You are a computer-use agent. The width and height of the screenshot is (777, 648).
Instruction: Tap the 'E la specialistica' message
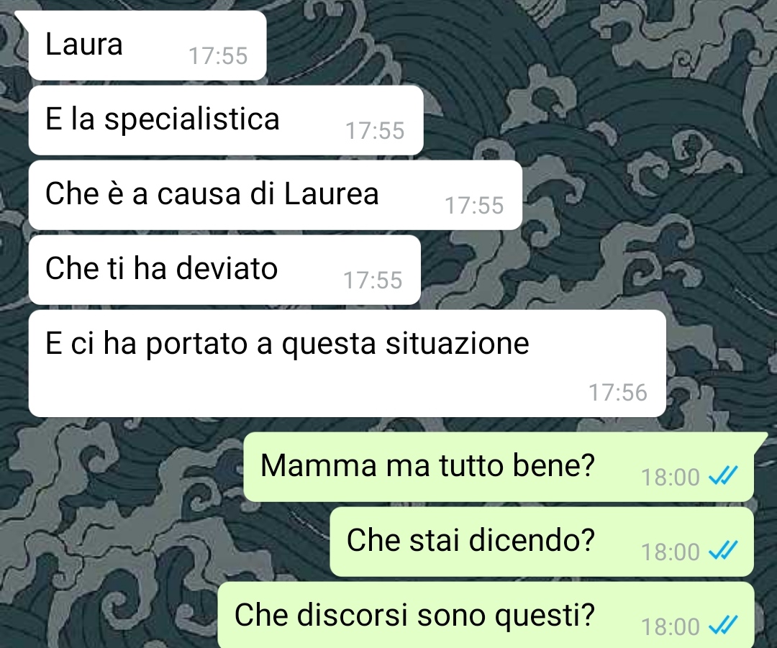click(x=226, y=120)
